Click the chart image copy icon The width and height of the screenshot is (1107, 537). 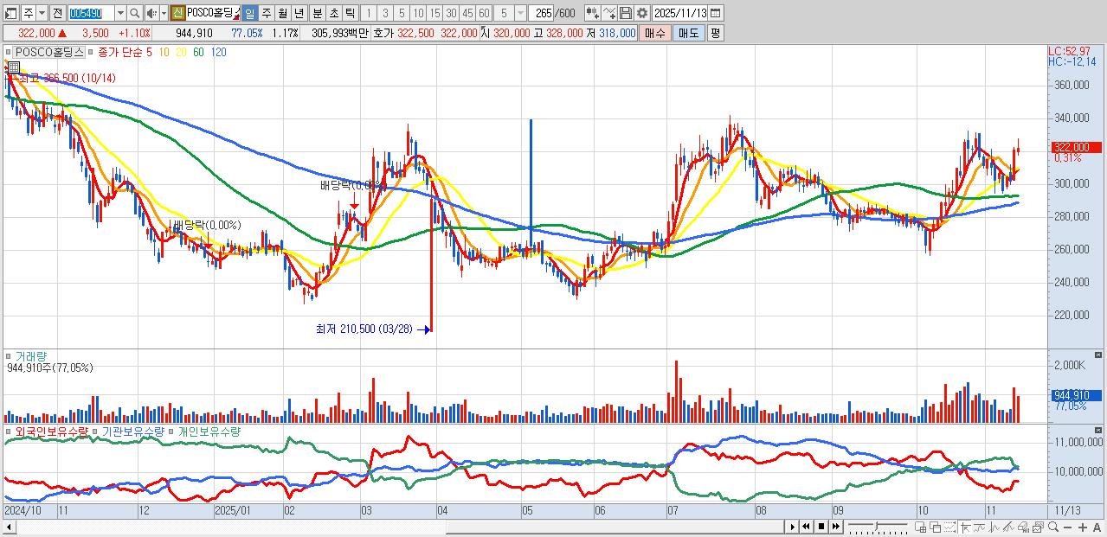pos(1038,527)
